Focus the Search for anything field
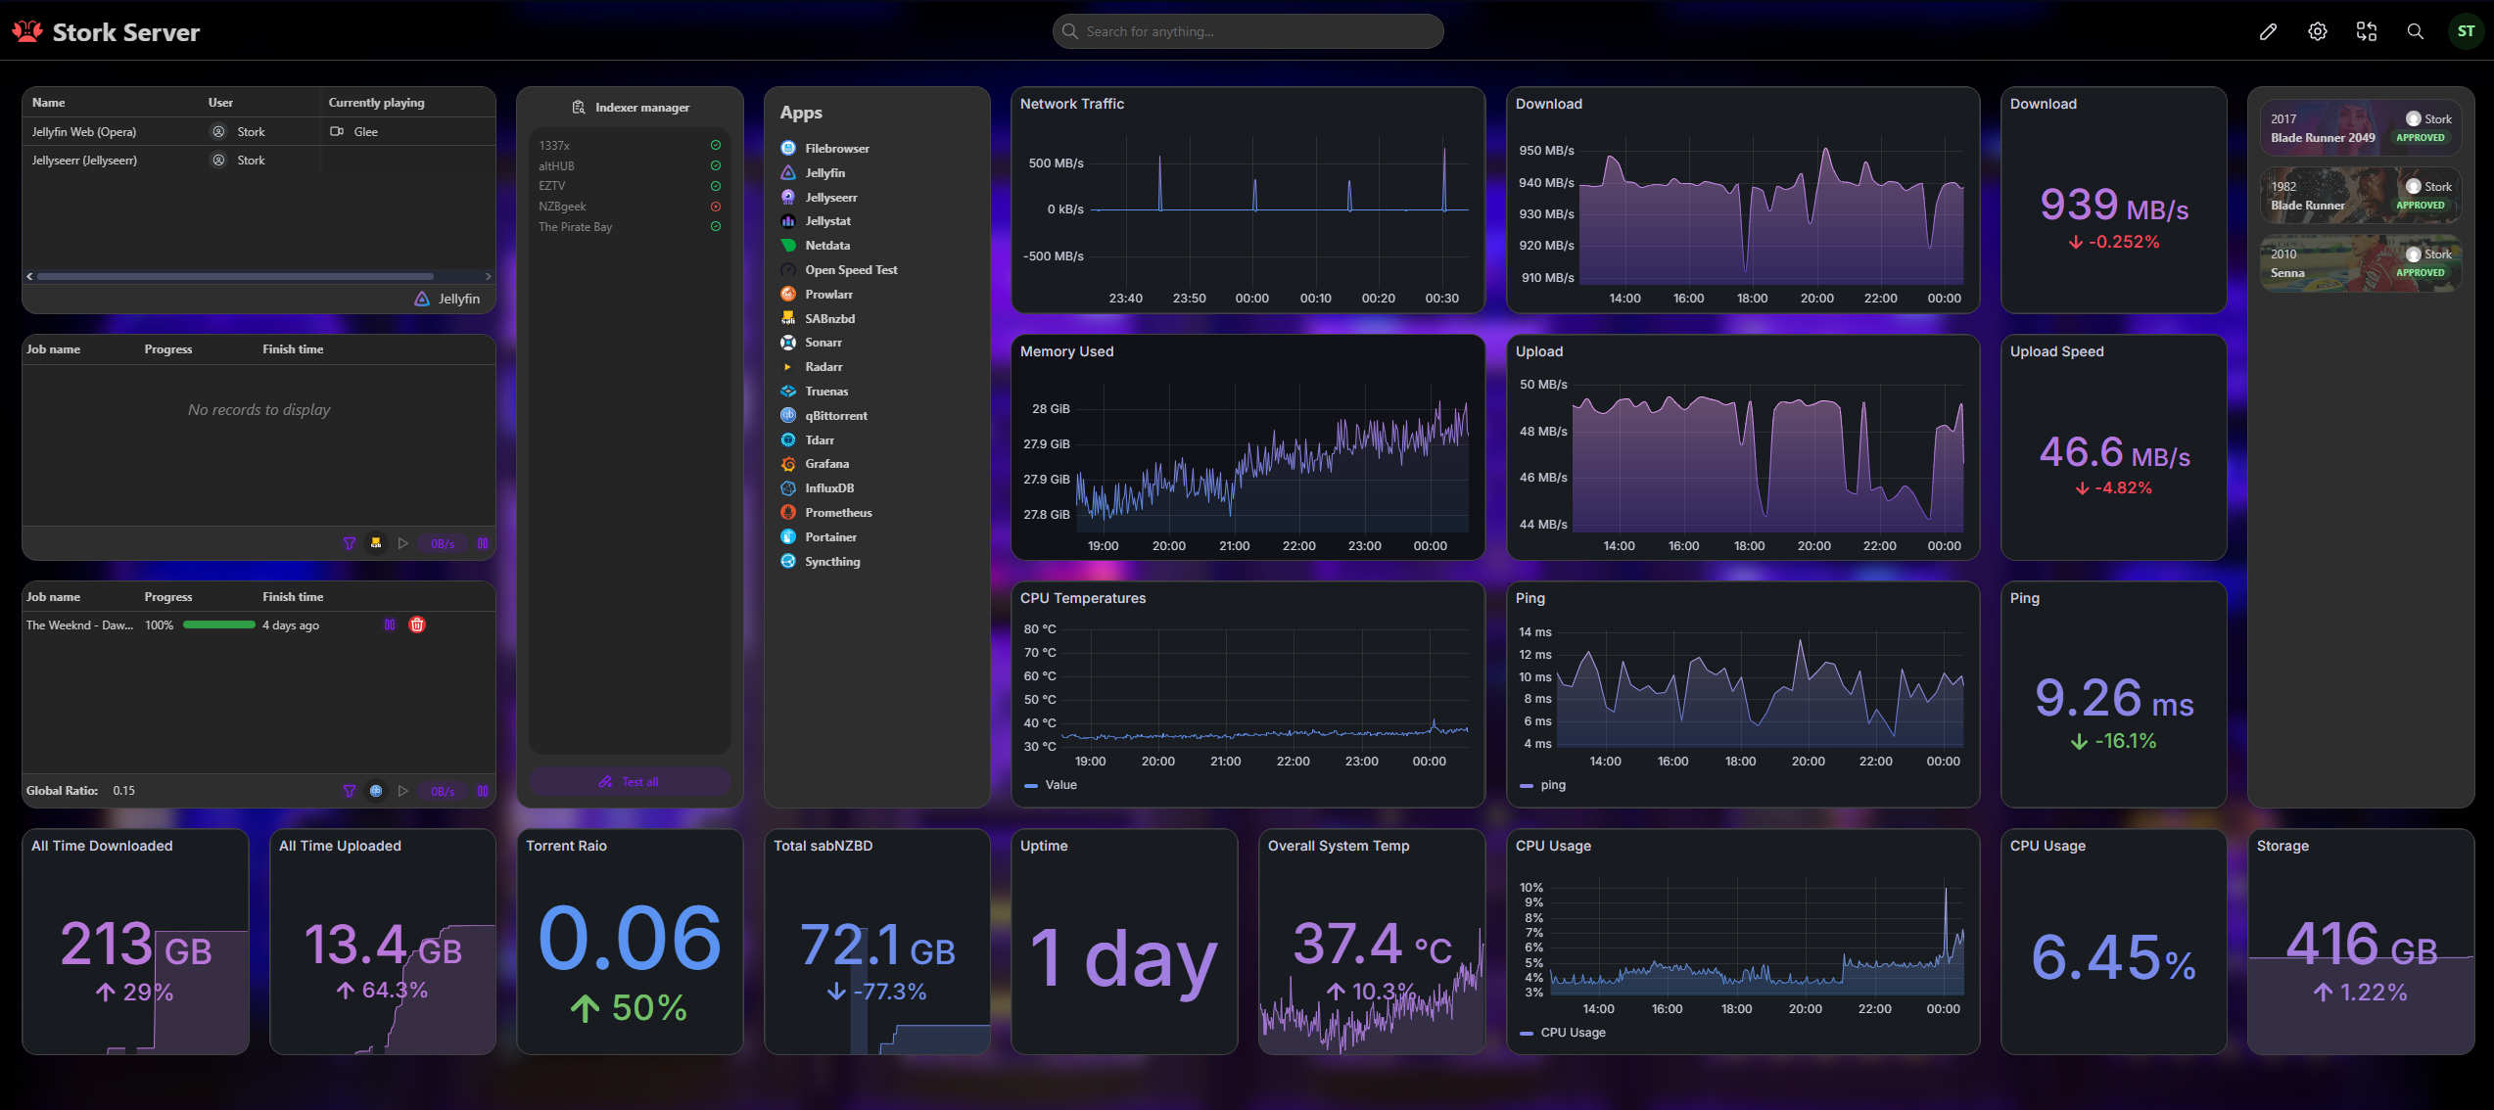Image resolution: width=2494 pixels, height=1110 pixels. [1247, 31]
